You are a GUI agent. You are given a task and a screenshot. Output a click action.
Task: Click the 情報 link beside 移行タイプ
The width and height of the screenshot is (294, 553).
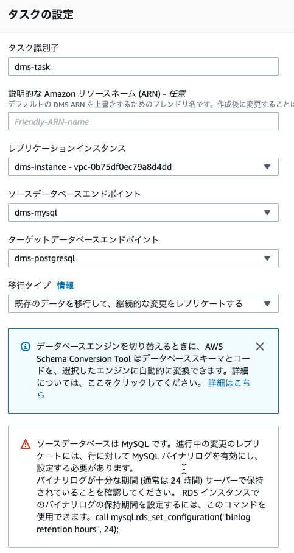(x=65, y=286)
